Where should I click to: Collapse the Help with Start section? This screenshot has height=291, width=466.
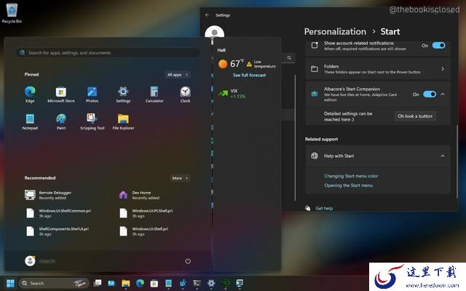tap(443, 156)
